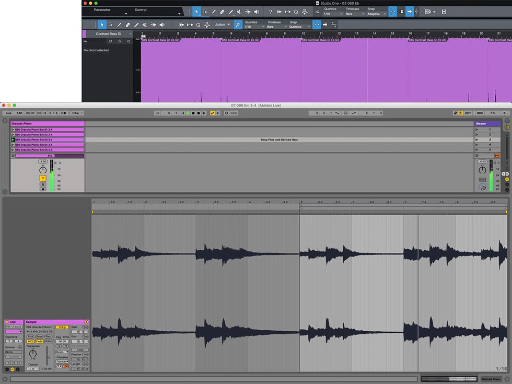Open the Action dropdown in Studio One

[222, 25]
